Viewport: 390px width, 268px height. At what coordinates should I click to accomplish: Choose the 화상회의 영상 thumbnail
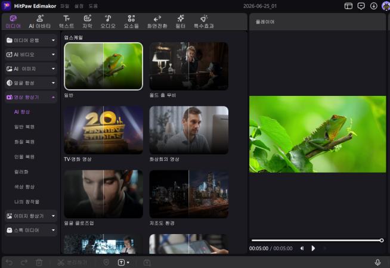coord(189,130)
